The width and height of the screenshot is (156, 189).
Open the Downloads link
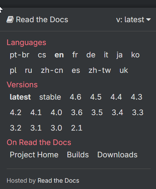coord(118,155)
